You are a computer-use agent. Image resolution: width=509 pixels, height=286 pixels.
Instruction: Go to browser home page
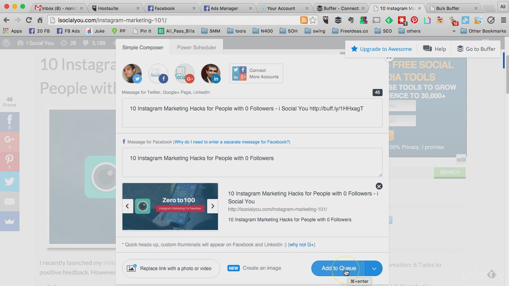[x=40, y=20]
